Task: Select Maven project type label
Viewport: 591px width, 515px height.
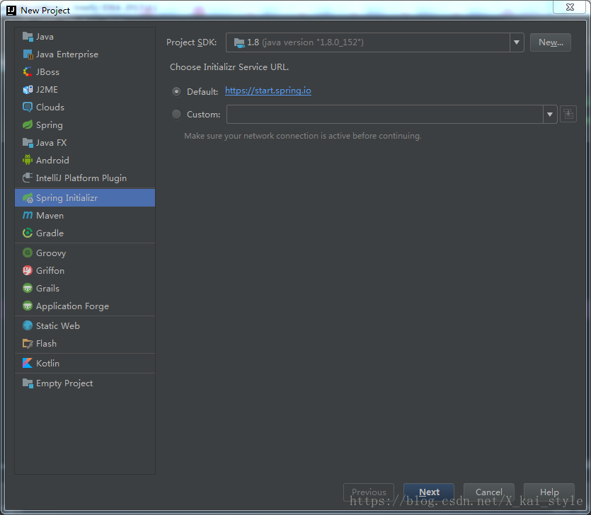Action: [50, 216]
